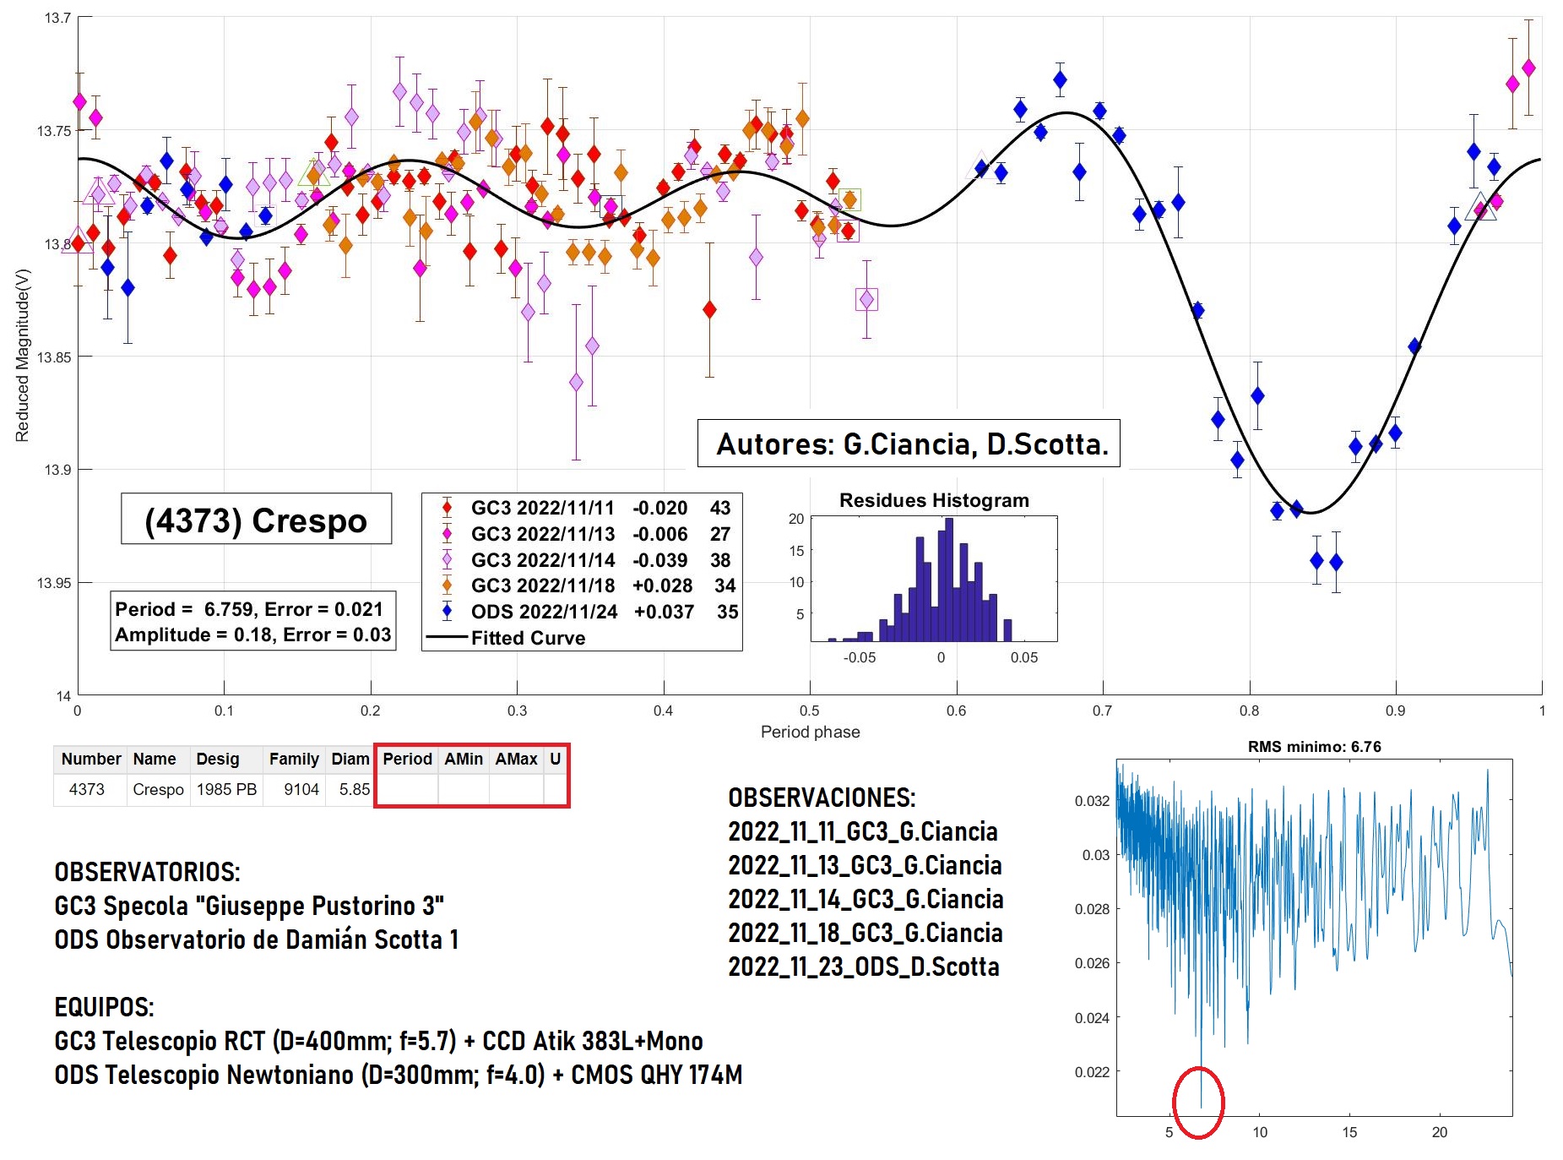
Task: Click the tallest histogram bar near zero
Action: (x=948, y=580)
